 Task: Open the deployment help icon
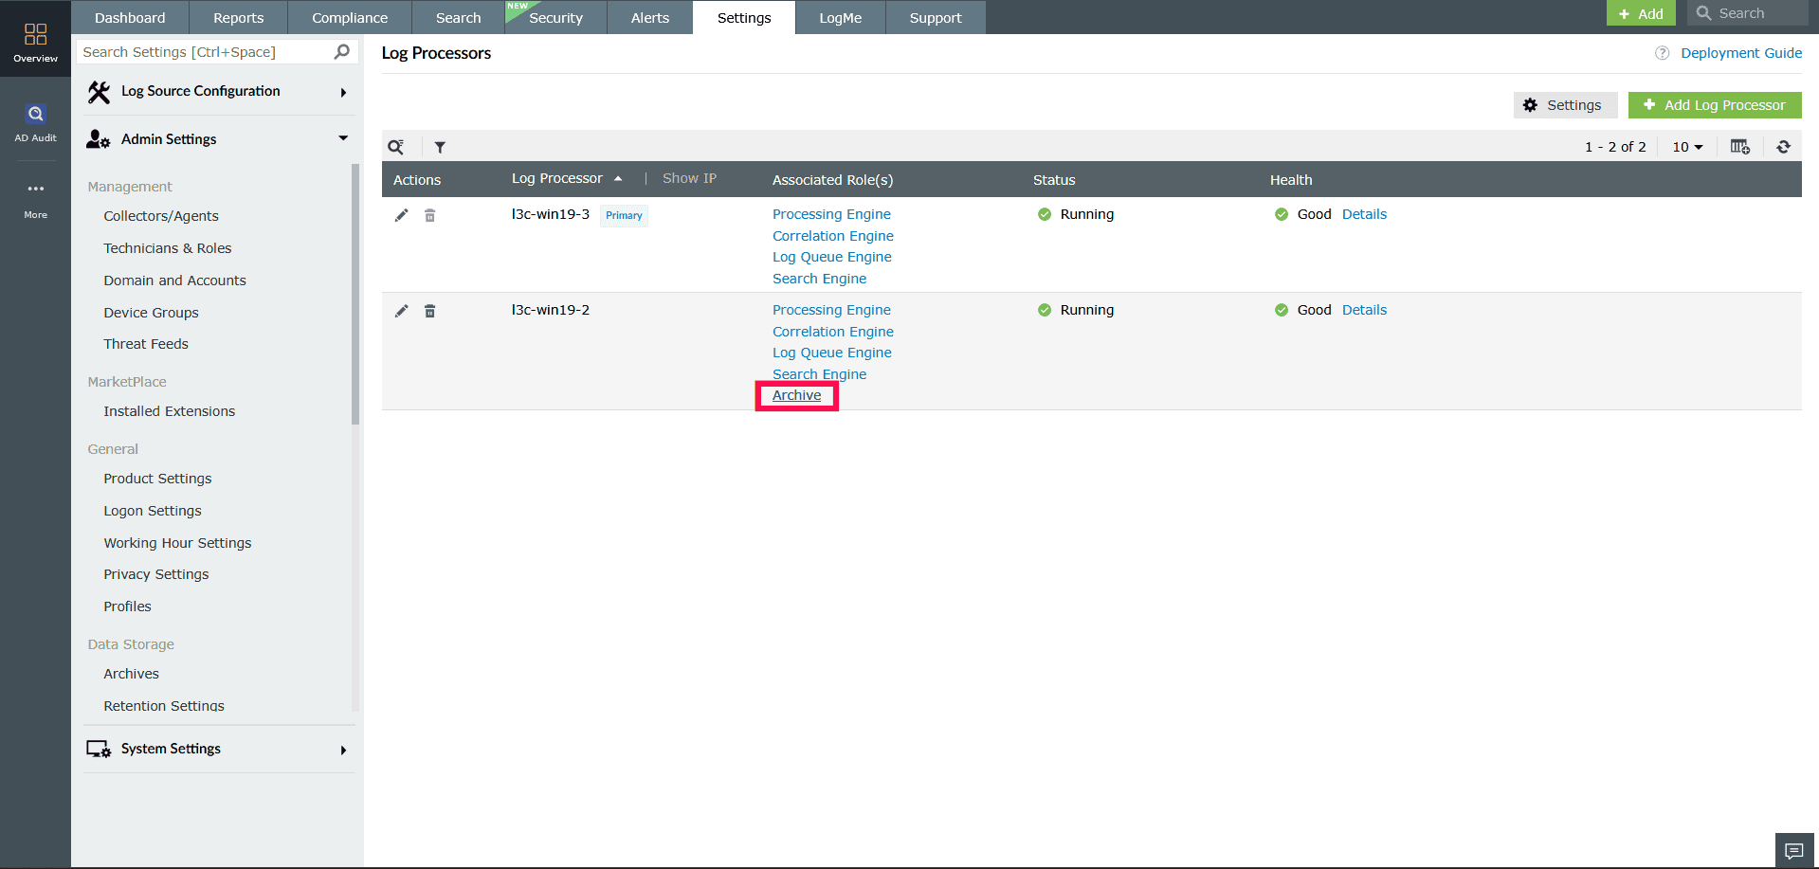point(1662,53)
